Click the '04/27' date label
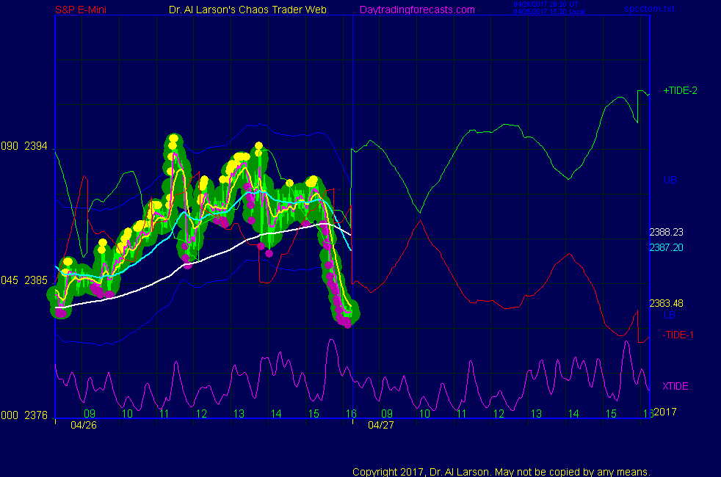Image resolution: width=721 pixels, height=477 pixels. [x=381, y=425]
